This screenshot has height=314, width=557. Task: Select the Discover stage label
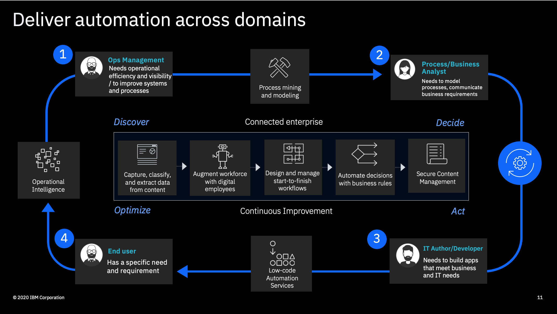click(131, 122)
